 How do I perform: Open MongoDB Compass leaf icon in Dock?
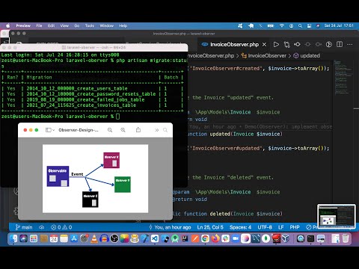(x=266, y=238)
